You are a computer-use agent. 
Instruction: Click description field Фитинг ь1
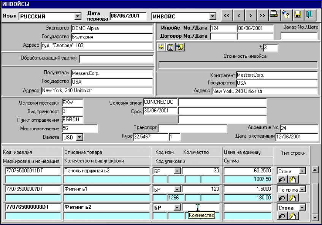(107, 189)
